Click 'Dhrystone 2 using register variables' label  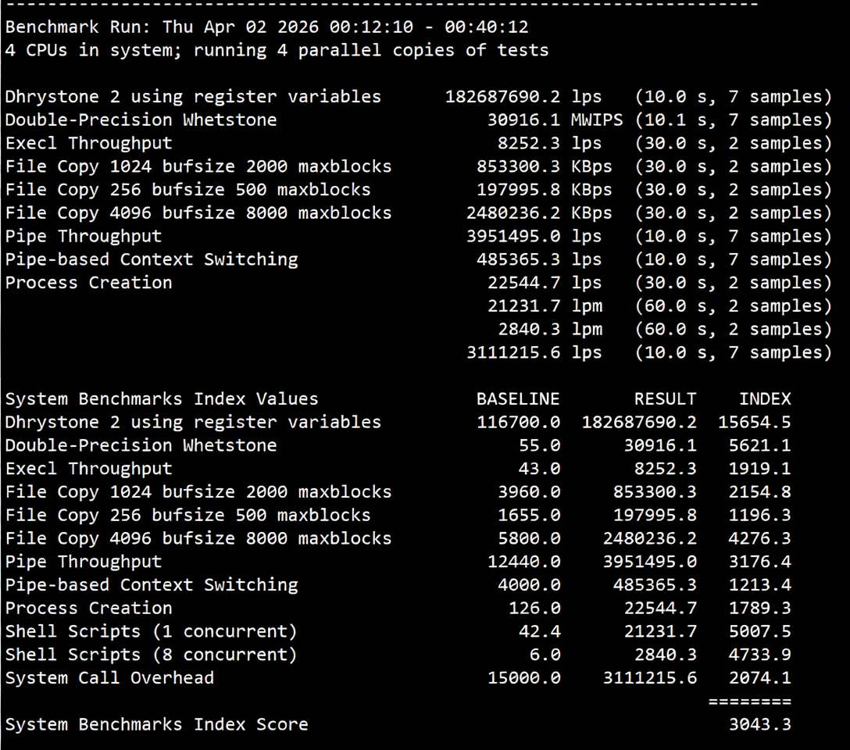click(192, 96)
